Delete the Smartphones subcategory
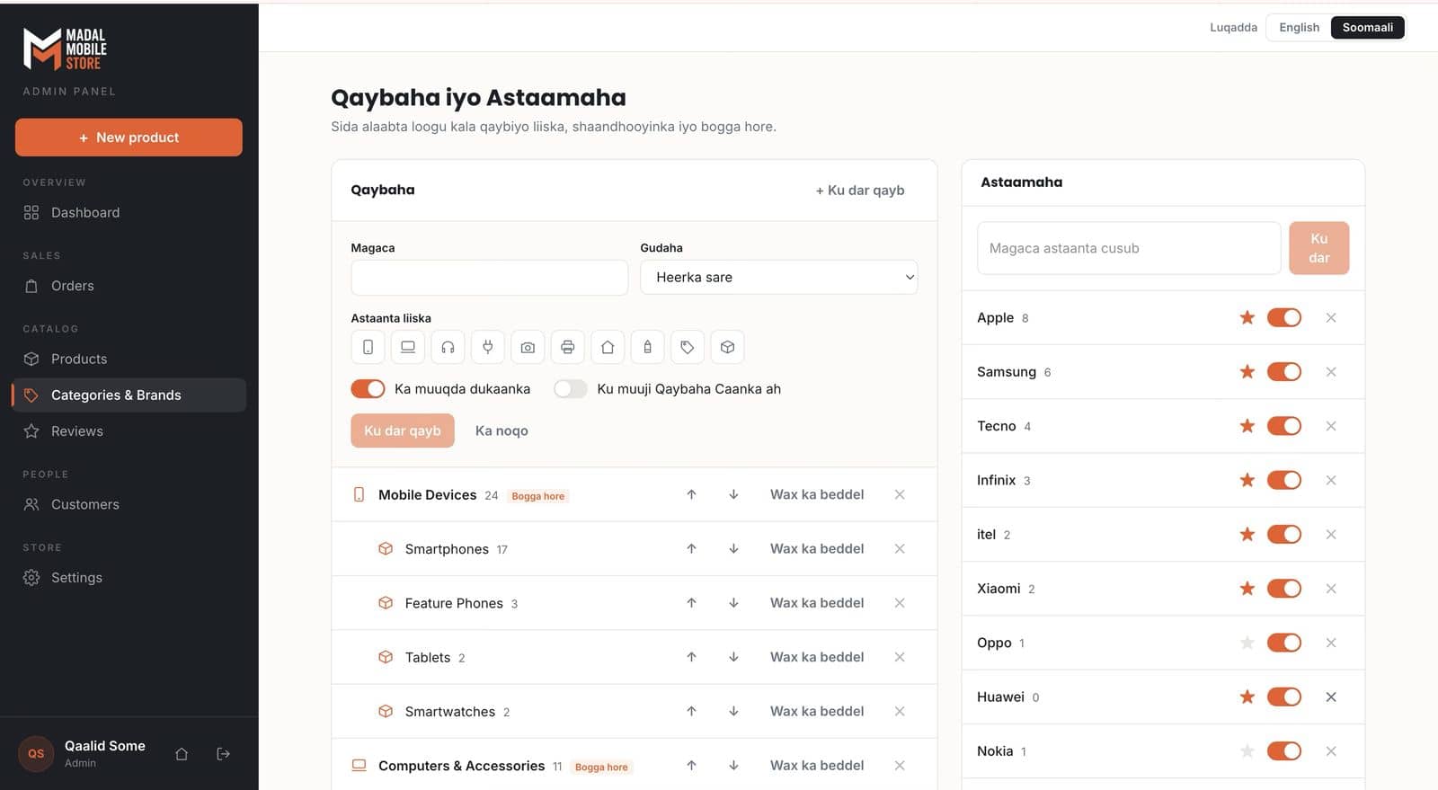This screenshot has height=790, width=1438. pyautogui.click(x=900, y=549)
